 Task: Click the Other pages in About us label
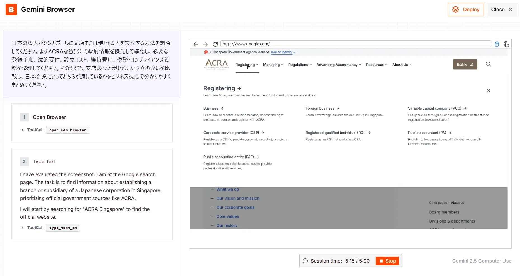pyautogui.click(x=446, y=203)
